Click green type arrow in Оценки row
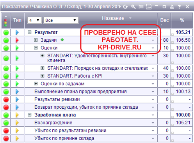 (17, 48)
